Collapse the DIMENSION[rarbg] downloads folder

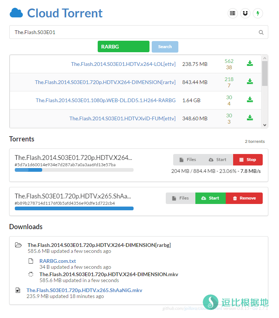coord(18,245)
